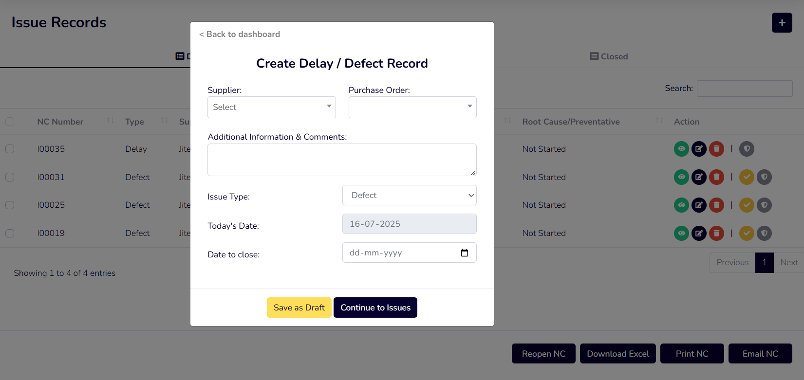
Task: Edit record I00025 with the pencil icon
Action: (x=699, y=205)
